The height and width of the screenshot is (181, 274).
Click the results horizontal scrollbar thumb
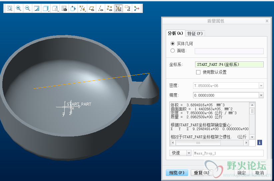[x=198, y=142]
